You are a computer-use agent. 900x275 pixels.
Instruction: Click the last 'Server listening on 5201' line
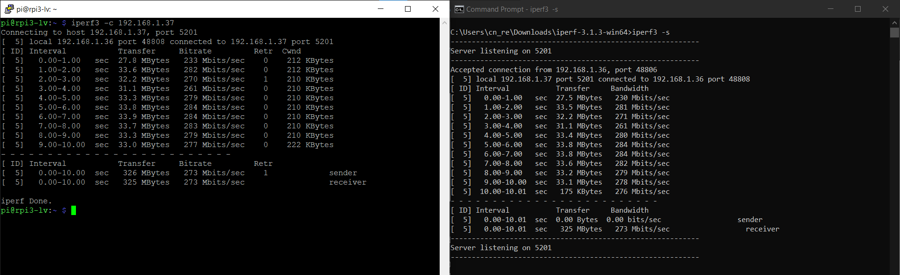point(501,248)
